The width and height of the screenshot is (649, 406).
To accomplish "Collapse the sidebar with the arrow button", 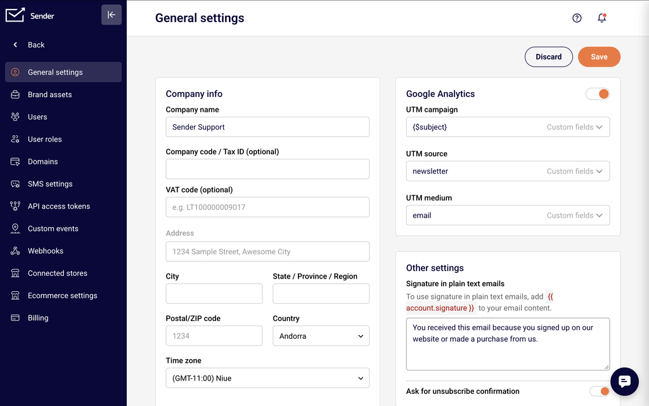I will click(112, 15).
